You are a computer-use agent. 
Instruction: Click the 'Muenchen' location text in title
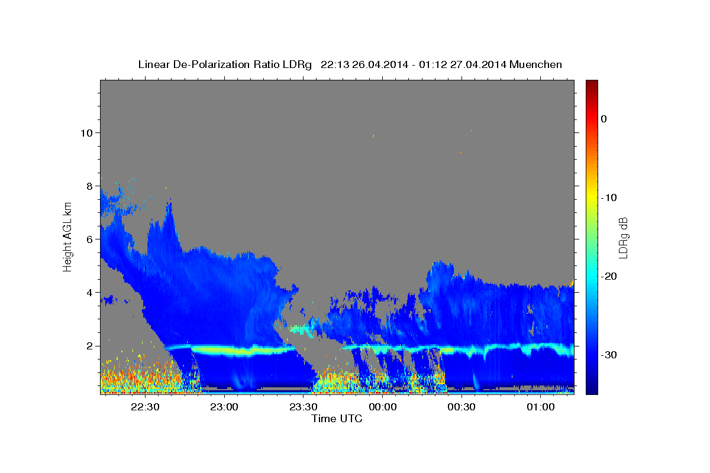point(537,64)
